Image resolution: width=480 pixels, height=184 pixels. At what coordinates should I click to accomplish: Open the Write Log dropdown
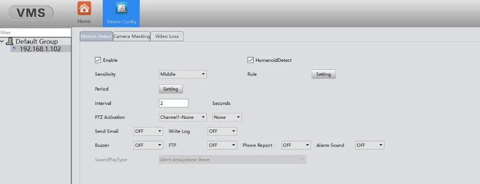222,131
